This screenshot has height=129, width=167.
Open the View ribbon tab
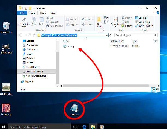pos(53,13)
